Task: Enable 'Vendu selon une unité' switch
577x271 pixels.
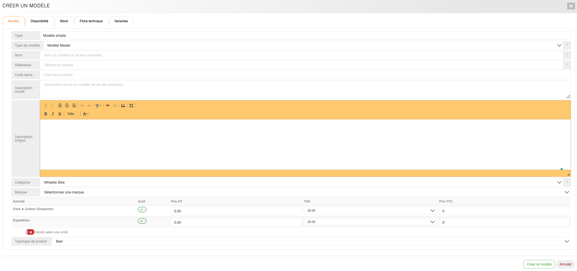Action: click(30, 232)
